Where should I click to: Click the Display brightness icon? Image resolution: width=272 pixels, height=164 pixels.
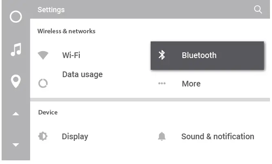(43, 136)
